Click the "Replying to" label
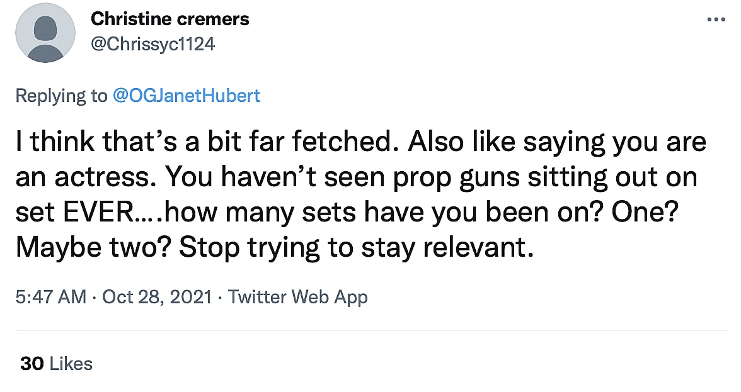The height and width of the screenshot is (392, 741). pos(61,96)
